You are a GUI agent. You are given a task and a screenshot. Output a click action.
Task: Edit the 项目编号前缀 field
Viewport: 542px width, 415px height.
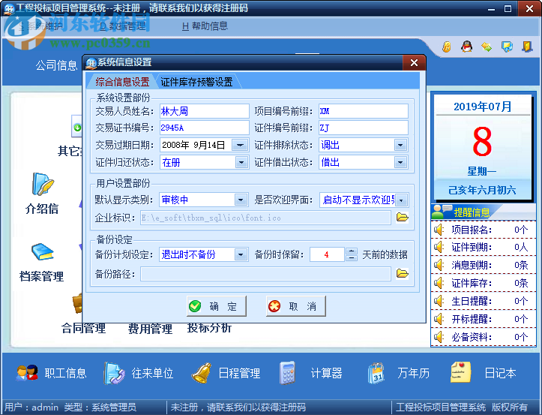point(364,111)
